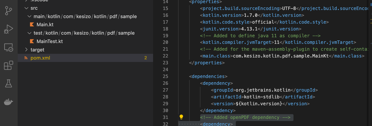Screen dimensions: 372x126
Task: Click the Kotlin file icon of MainTest.kt
Action: pos(32,41)
